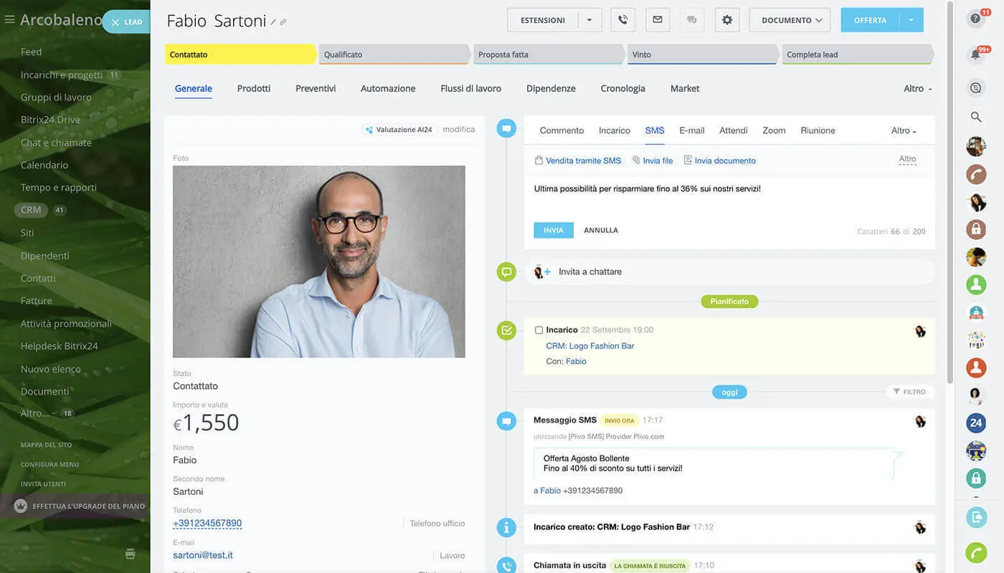The height and width of the screenshot is (573, 1004).
Task: Click the Valutazione AI24 icon
Action: (x=369, y=130)
